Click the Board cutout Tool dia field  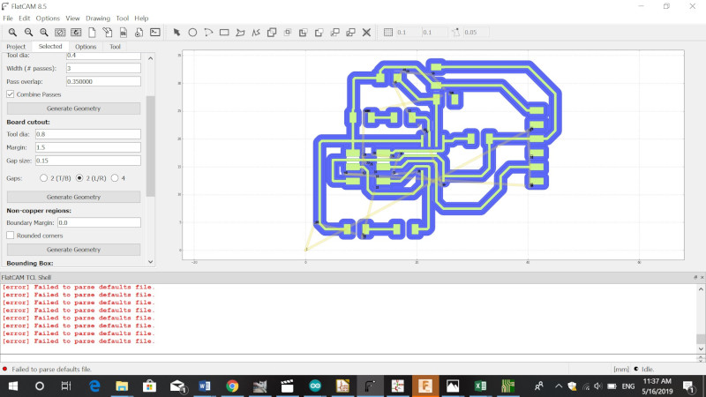[x=87, y=134]
